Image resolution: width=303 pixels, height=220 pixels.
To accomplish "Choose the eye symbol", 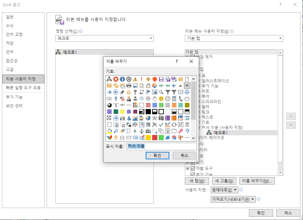I will pos(122,105).
